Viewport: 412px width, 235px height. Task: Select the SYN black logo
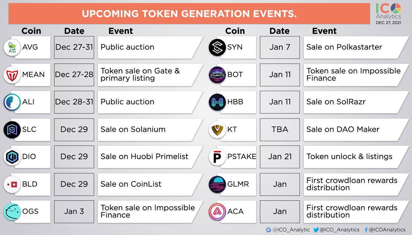pyautogui.click(x=217, y=47)
